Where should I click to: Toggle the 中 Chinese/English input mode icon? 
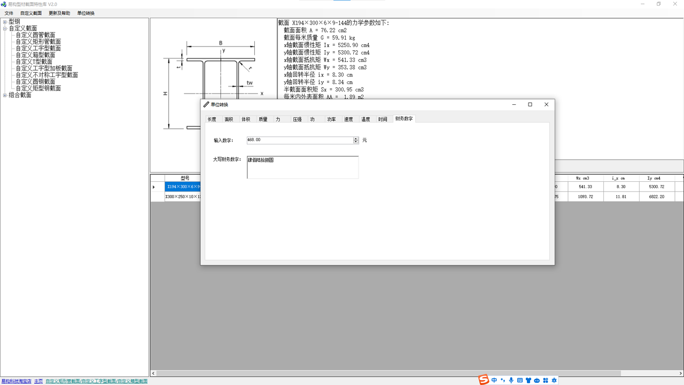(494, 380)
